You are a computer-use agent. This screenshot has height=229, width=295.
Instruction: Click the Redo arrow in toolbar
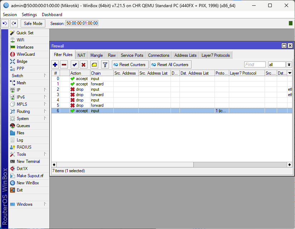coord(14,23)
